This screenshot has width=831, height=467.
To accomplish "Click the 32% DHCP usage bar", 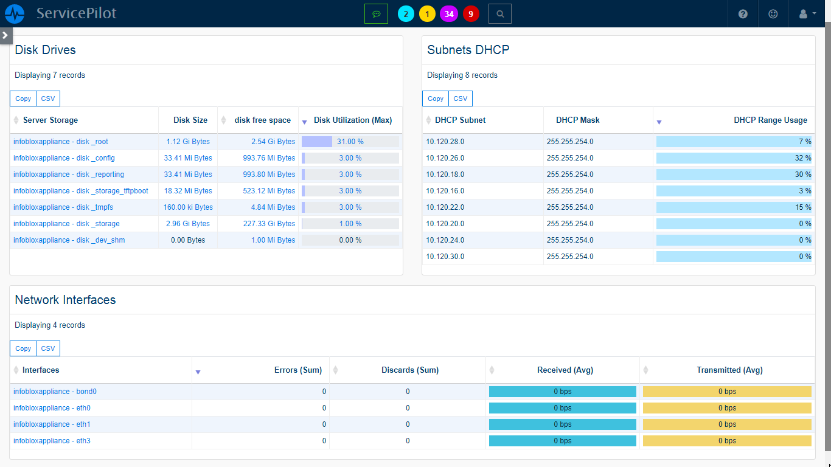I will [733, 157].
